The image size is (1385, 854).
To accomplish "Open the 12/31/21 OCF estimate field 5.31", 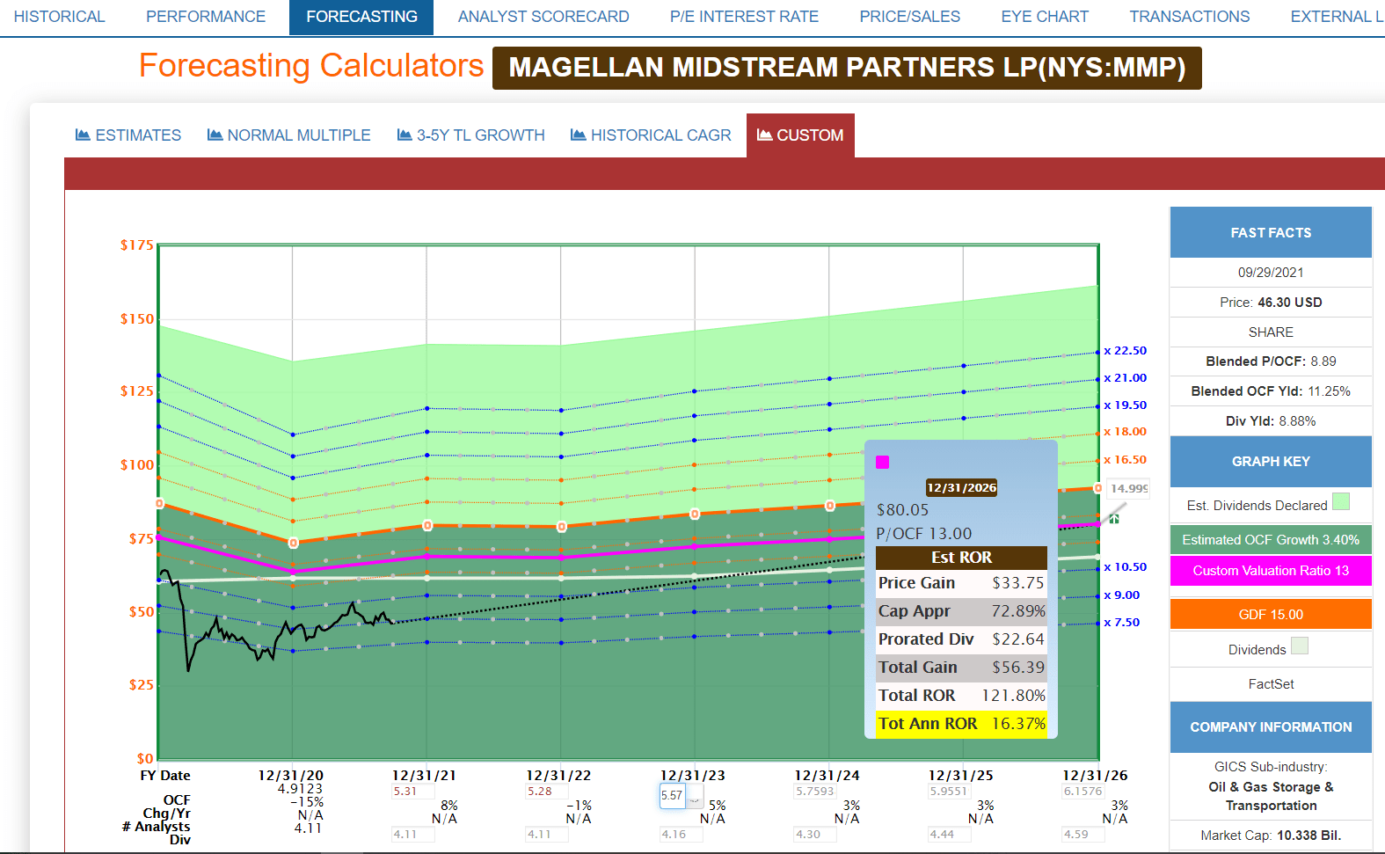I will [x=413, y=792].
